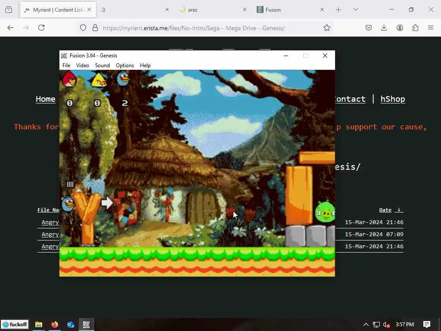Click the date '15-Mar-2024 07:09'
The width and height of the screenshot is (441, 331).
tap(374, 234)
